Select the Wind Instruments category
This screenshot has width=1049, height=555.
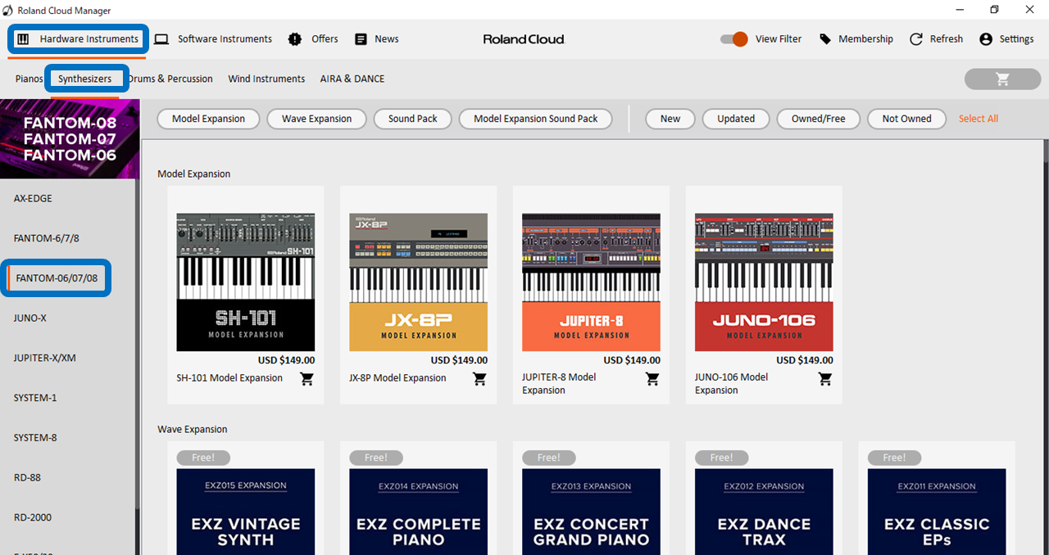click(x=266, y=79)
